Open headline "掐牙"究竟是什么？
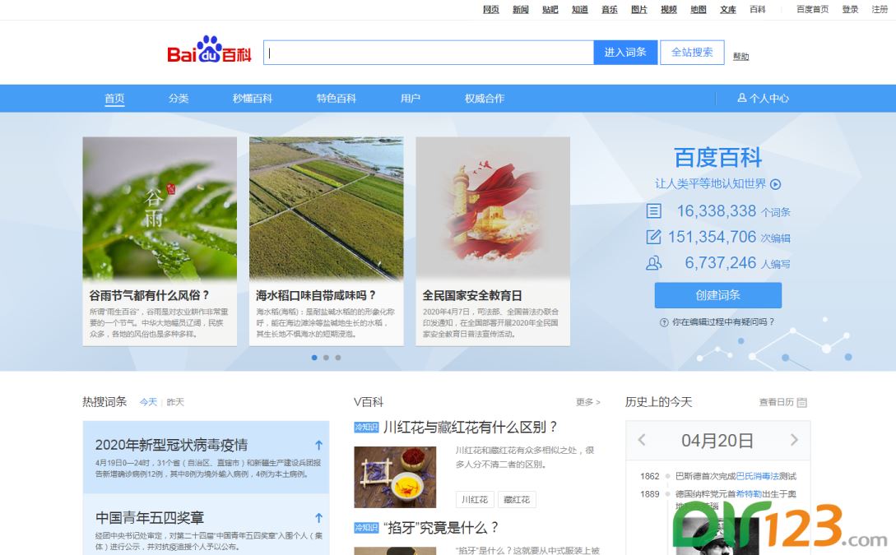Screen dimensions: 896x555 pos(441,528)
